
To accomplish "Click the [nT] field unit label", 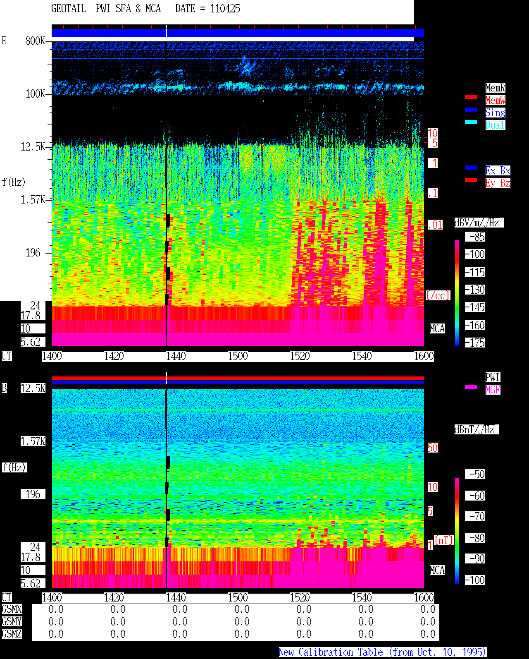I will [x=444, y=540].
